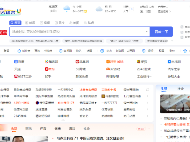Screen dimensions: 190x142
Task: Collapse the links panel with up chevron
Action: (x=63, y=120)
